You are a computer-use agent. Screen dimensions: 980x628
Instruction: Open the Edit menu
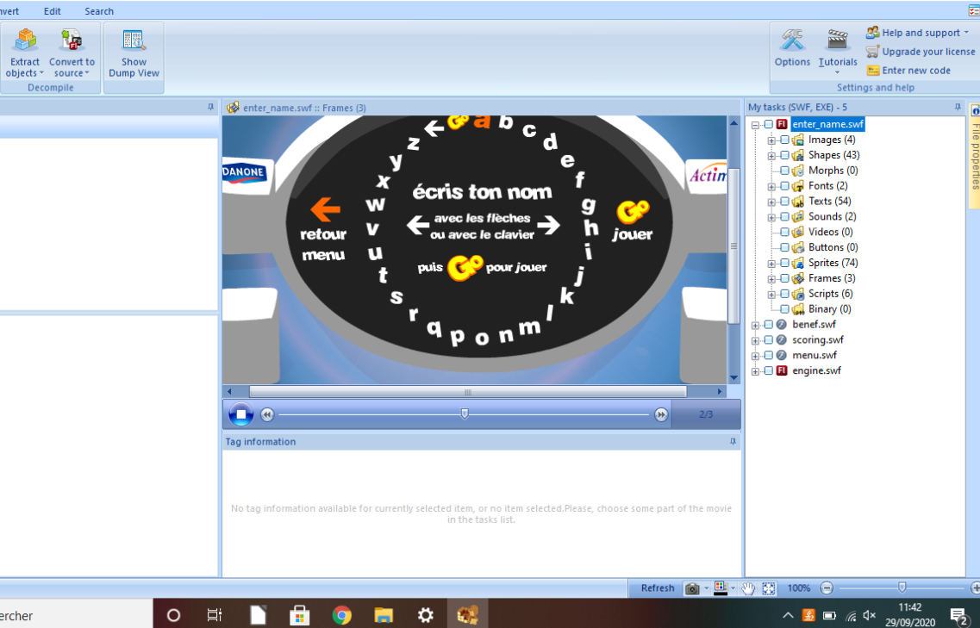52,11
